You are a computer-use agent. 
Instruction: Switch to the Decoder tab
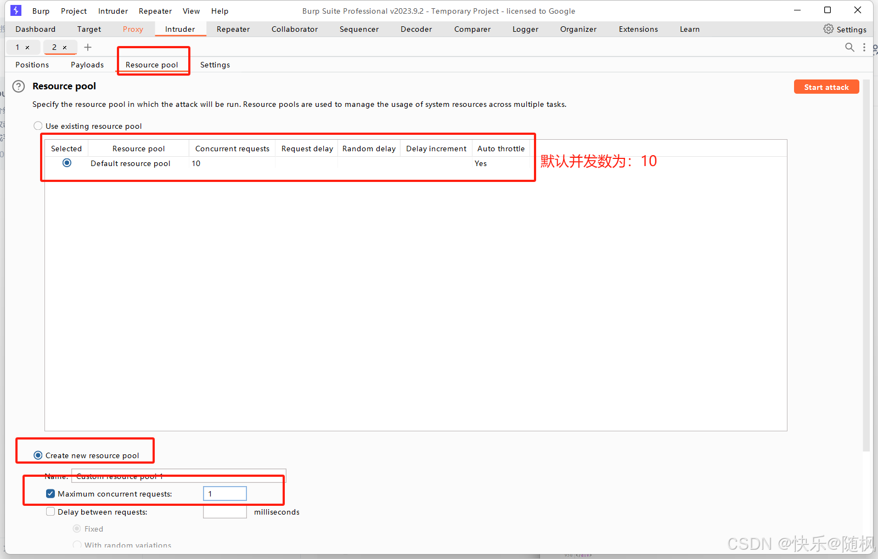click(x=417, y=29)
